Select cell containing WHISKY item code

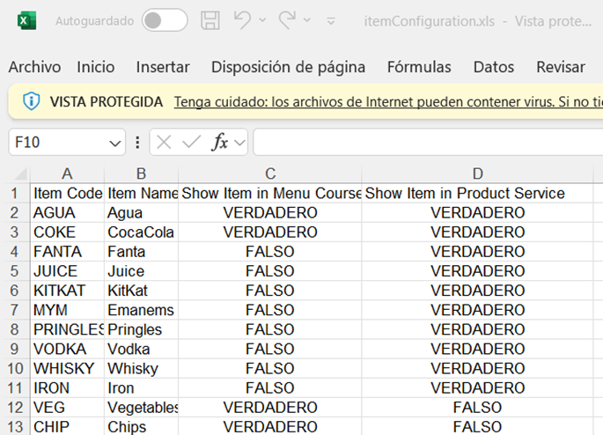tap(59, 368)
